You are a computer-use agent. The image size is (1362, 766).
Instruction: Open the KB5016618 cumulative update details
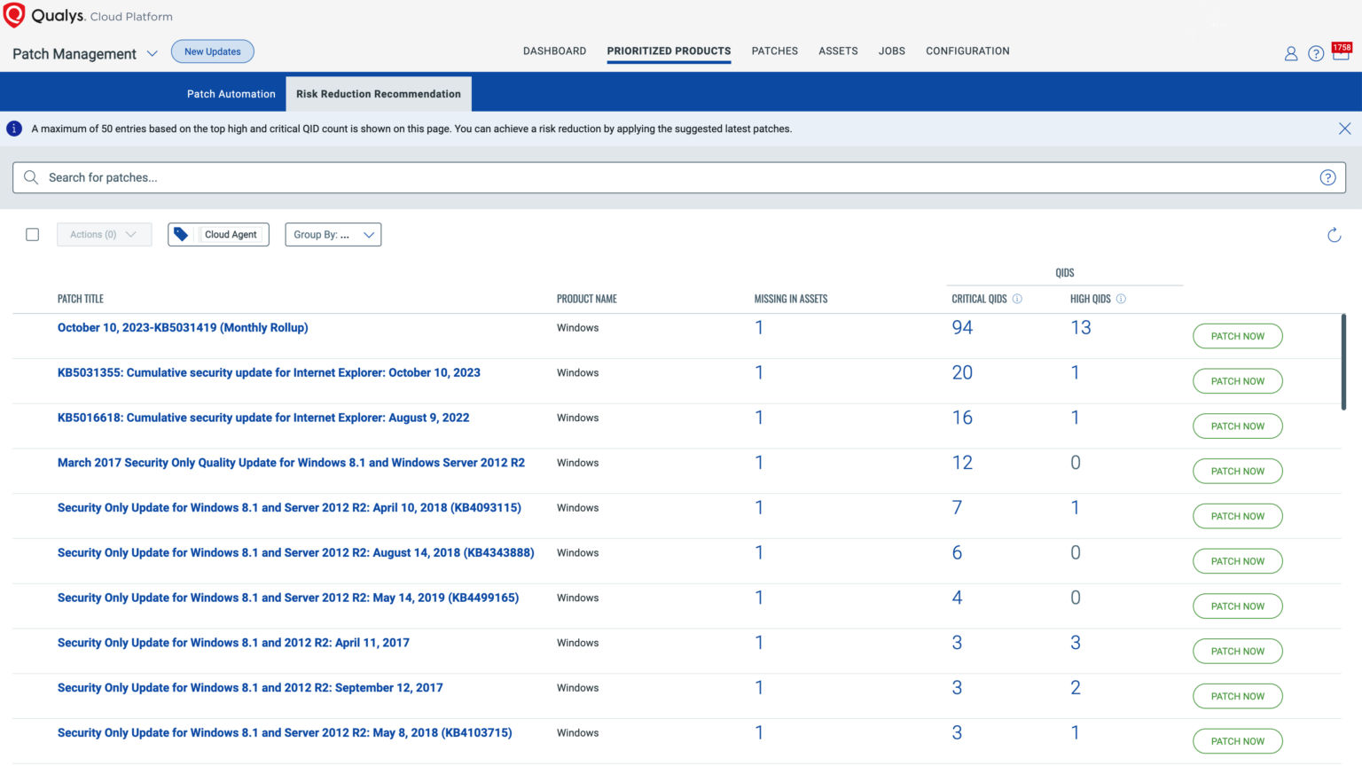click(262, 418)
